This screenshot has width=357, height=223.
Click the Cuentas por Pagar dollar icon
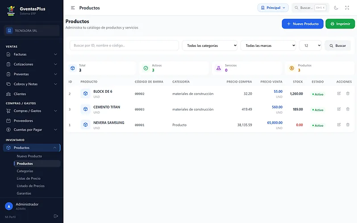(8, 130)
